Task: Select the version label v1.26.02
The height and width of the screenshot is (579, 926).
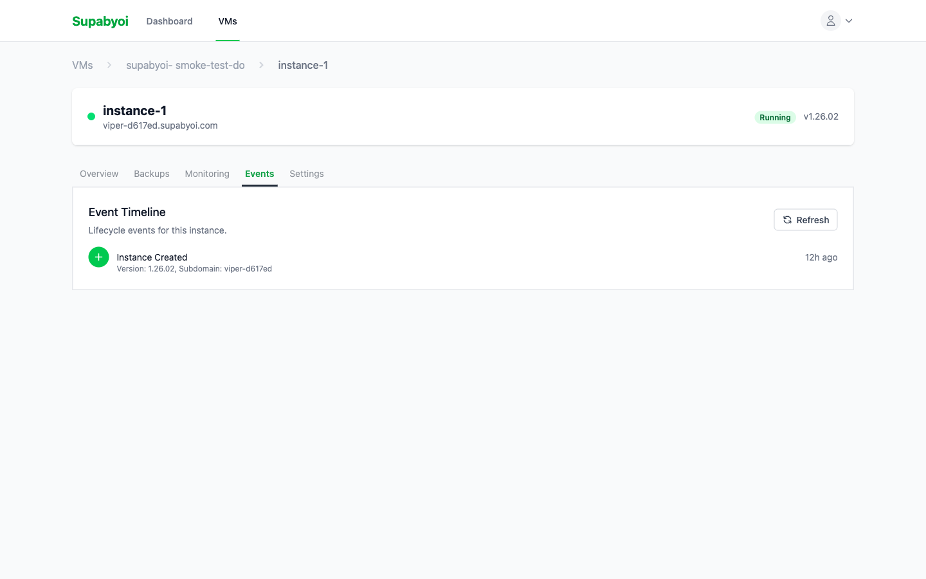Action: click(x=821, y=116)
